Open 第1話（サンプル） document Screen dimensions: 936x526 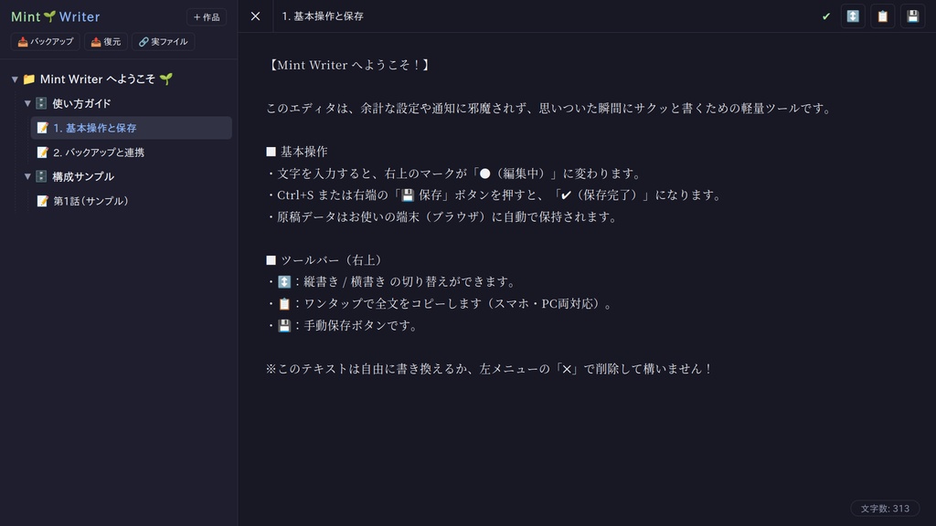tap(132, 201)
